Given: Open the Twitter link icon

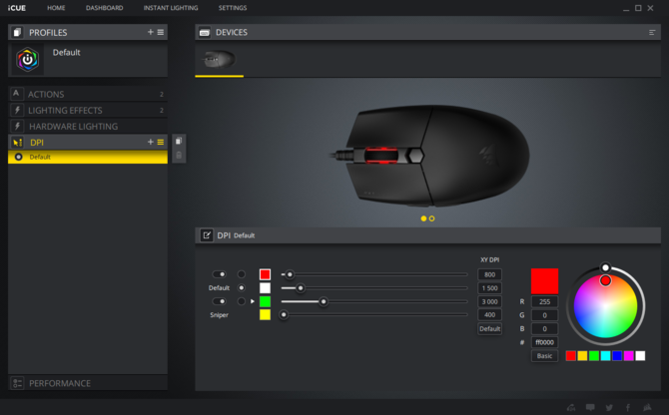Looking at the screenshot, I should tap(609, 407).
